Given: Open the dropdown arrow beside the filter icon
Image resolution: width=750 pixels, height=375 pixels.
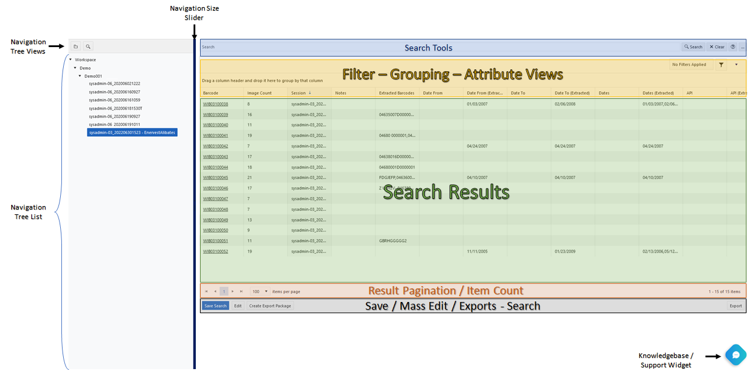Looking at the screenshot, I should (736, 65).
